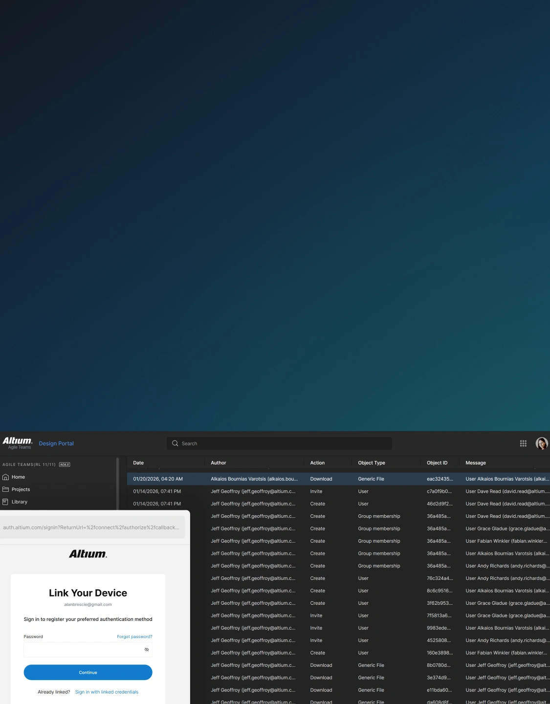This screenshot has height=704, width=550.
Task: Sort by the Object Type column header
Action: 372,463
